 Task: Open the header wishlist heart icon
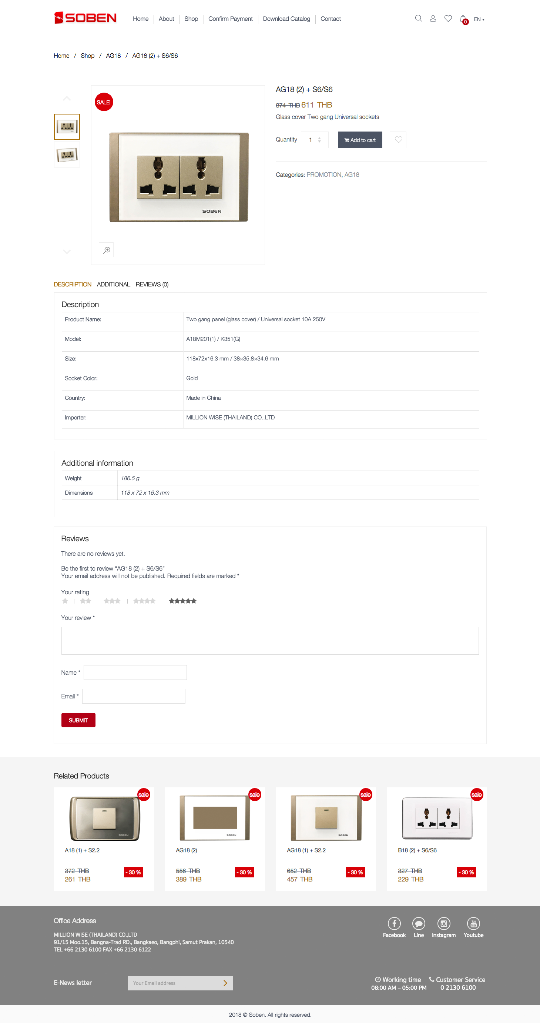tap(448, 18)
